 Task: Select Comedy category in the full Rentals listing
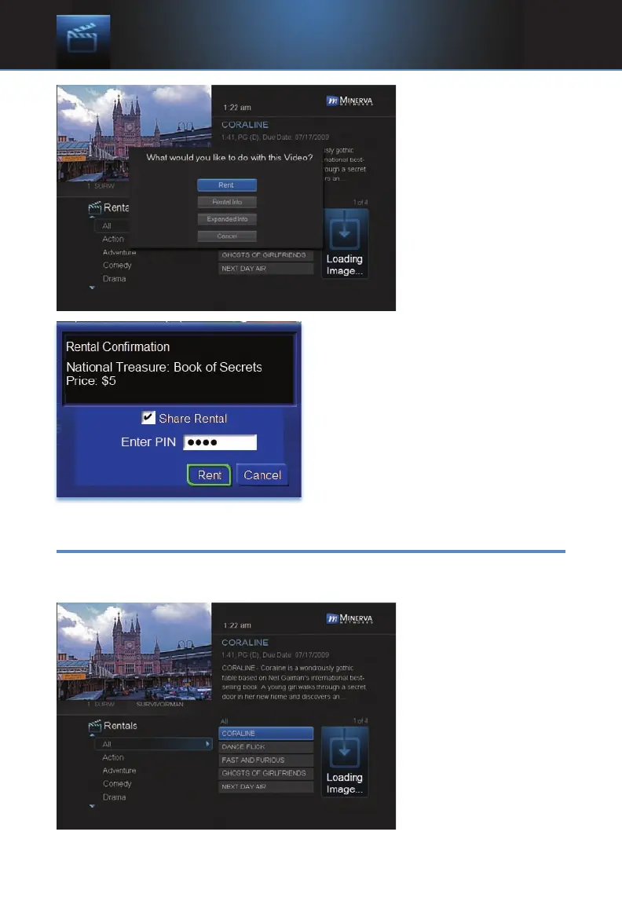pos(117,784)
